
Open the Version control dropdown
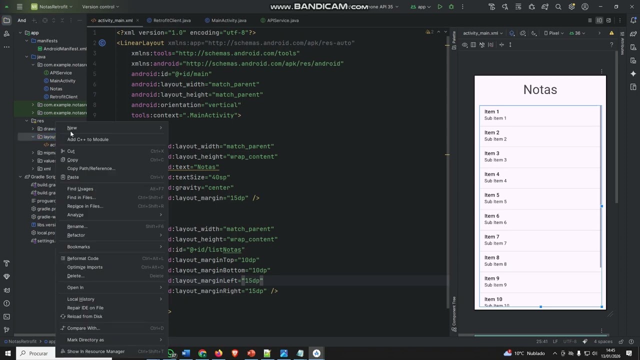click(x=100, y=6)
